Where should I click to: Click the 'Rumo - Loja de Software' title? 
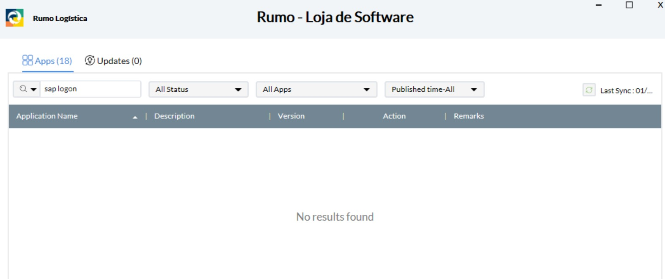(335, 17)
